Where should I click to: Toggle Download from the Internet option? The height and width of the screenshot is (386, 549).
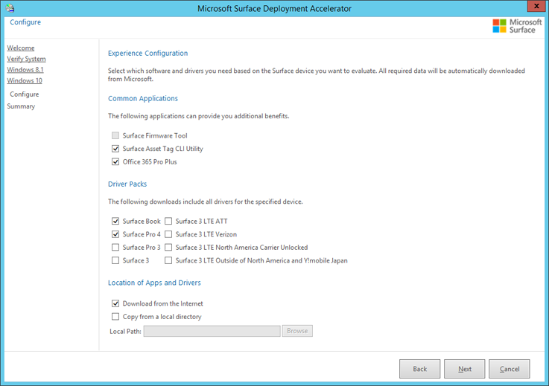pyautogui.click(x=115, y=303)
